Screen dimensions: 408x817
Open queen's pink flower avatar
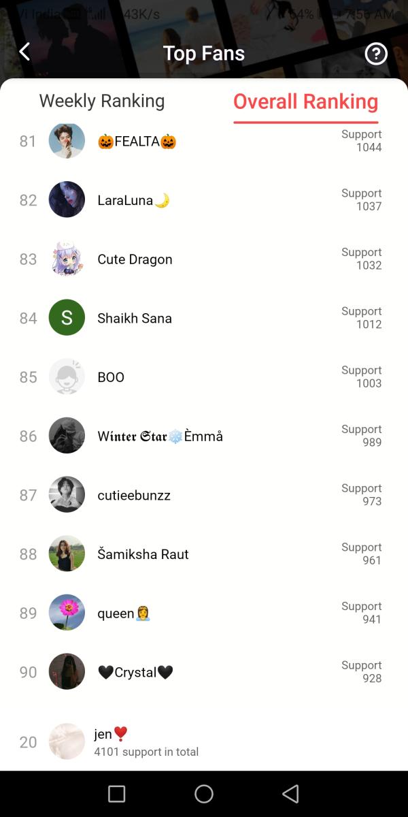[x=67, y=613]
